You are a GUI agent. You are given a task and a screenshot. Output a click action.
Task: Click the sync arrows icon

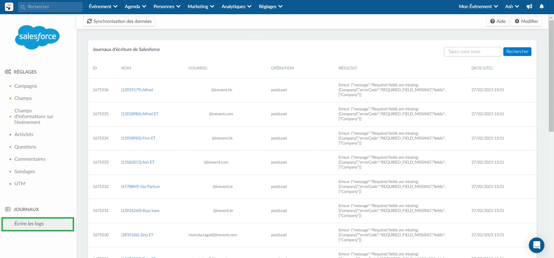tap(89, 21)
